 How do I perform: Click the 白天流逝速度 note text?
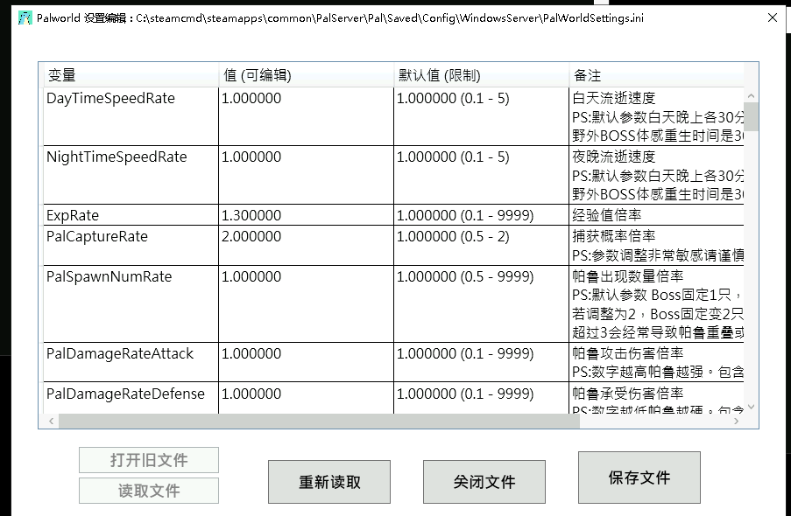click(614, 98)
